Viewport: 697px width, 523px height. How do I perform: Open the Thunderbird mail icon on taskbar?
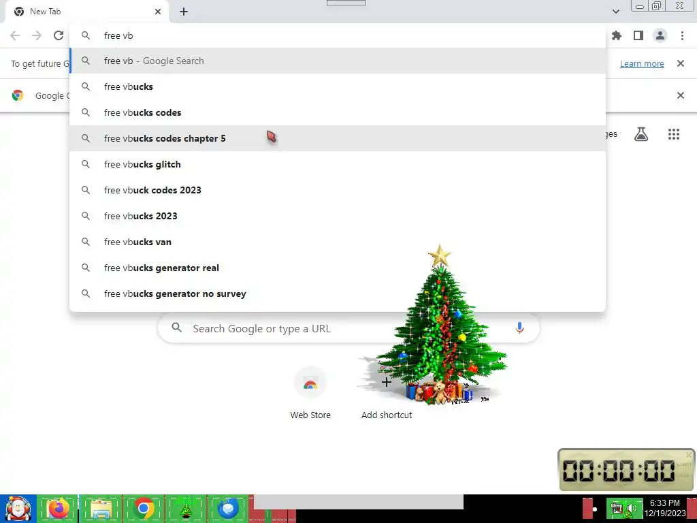pos(228,509)
